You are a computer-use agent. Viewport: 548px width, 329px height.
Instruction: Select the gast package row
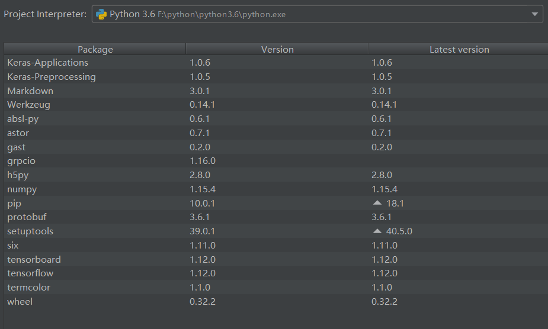click(276, 147)
